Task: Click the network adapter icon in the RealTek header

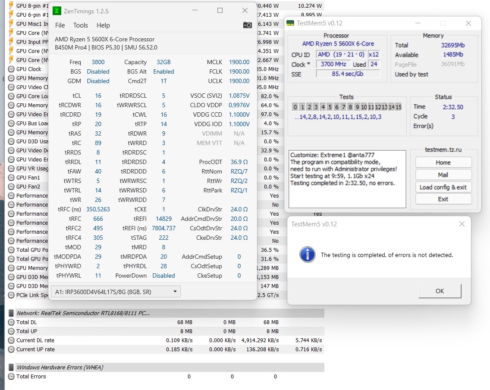Action: coord(11,313)
